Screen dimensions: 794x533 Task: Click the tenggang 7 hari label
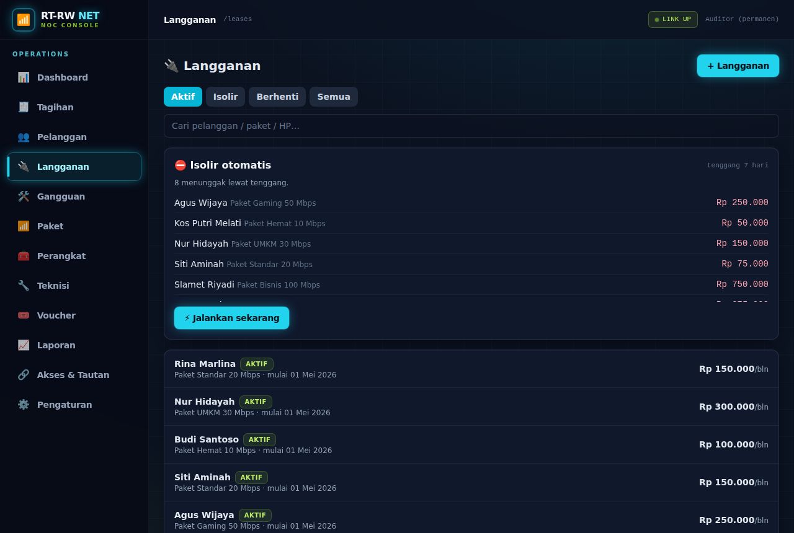click(x=738, y=165)
